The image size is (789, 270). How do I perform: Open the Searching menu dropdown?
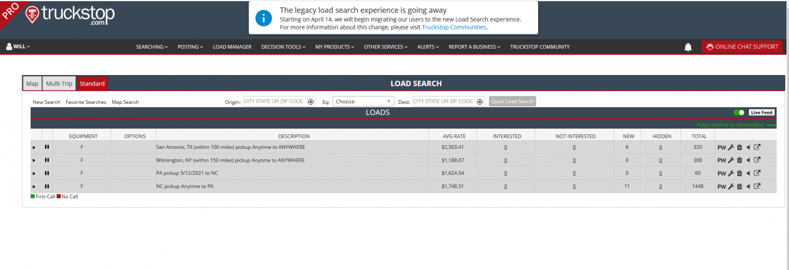coord(152,47)
